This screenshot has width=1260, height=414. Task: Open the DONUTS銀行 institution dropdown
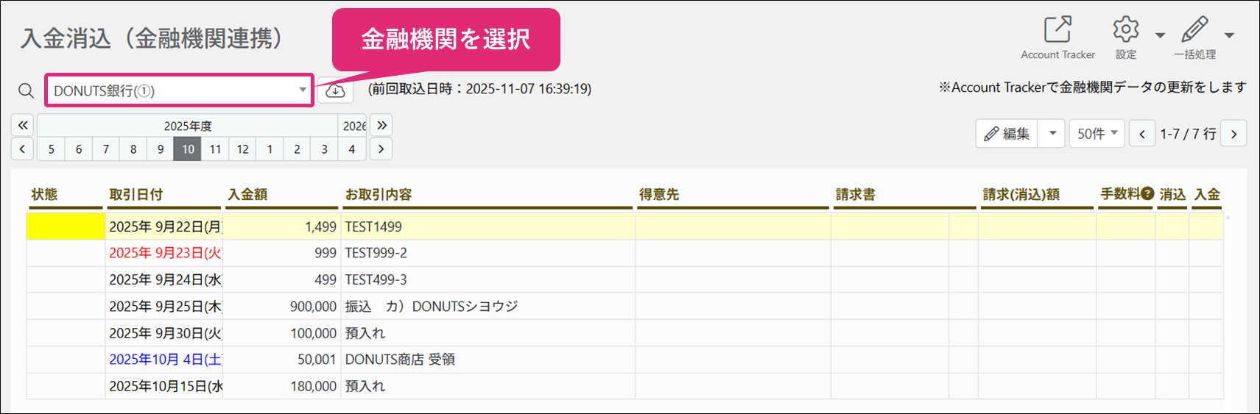pyautogui.click(x=180, y=90)
